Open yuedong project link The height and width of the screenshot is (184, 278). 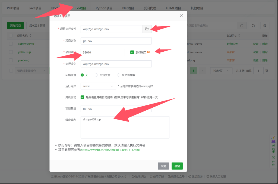[x=24, y=60]
